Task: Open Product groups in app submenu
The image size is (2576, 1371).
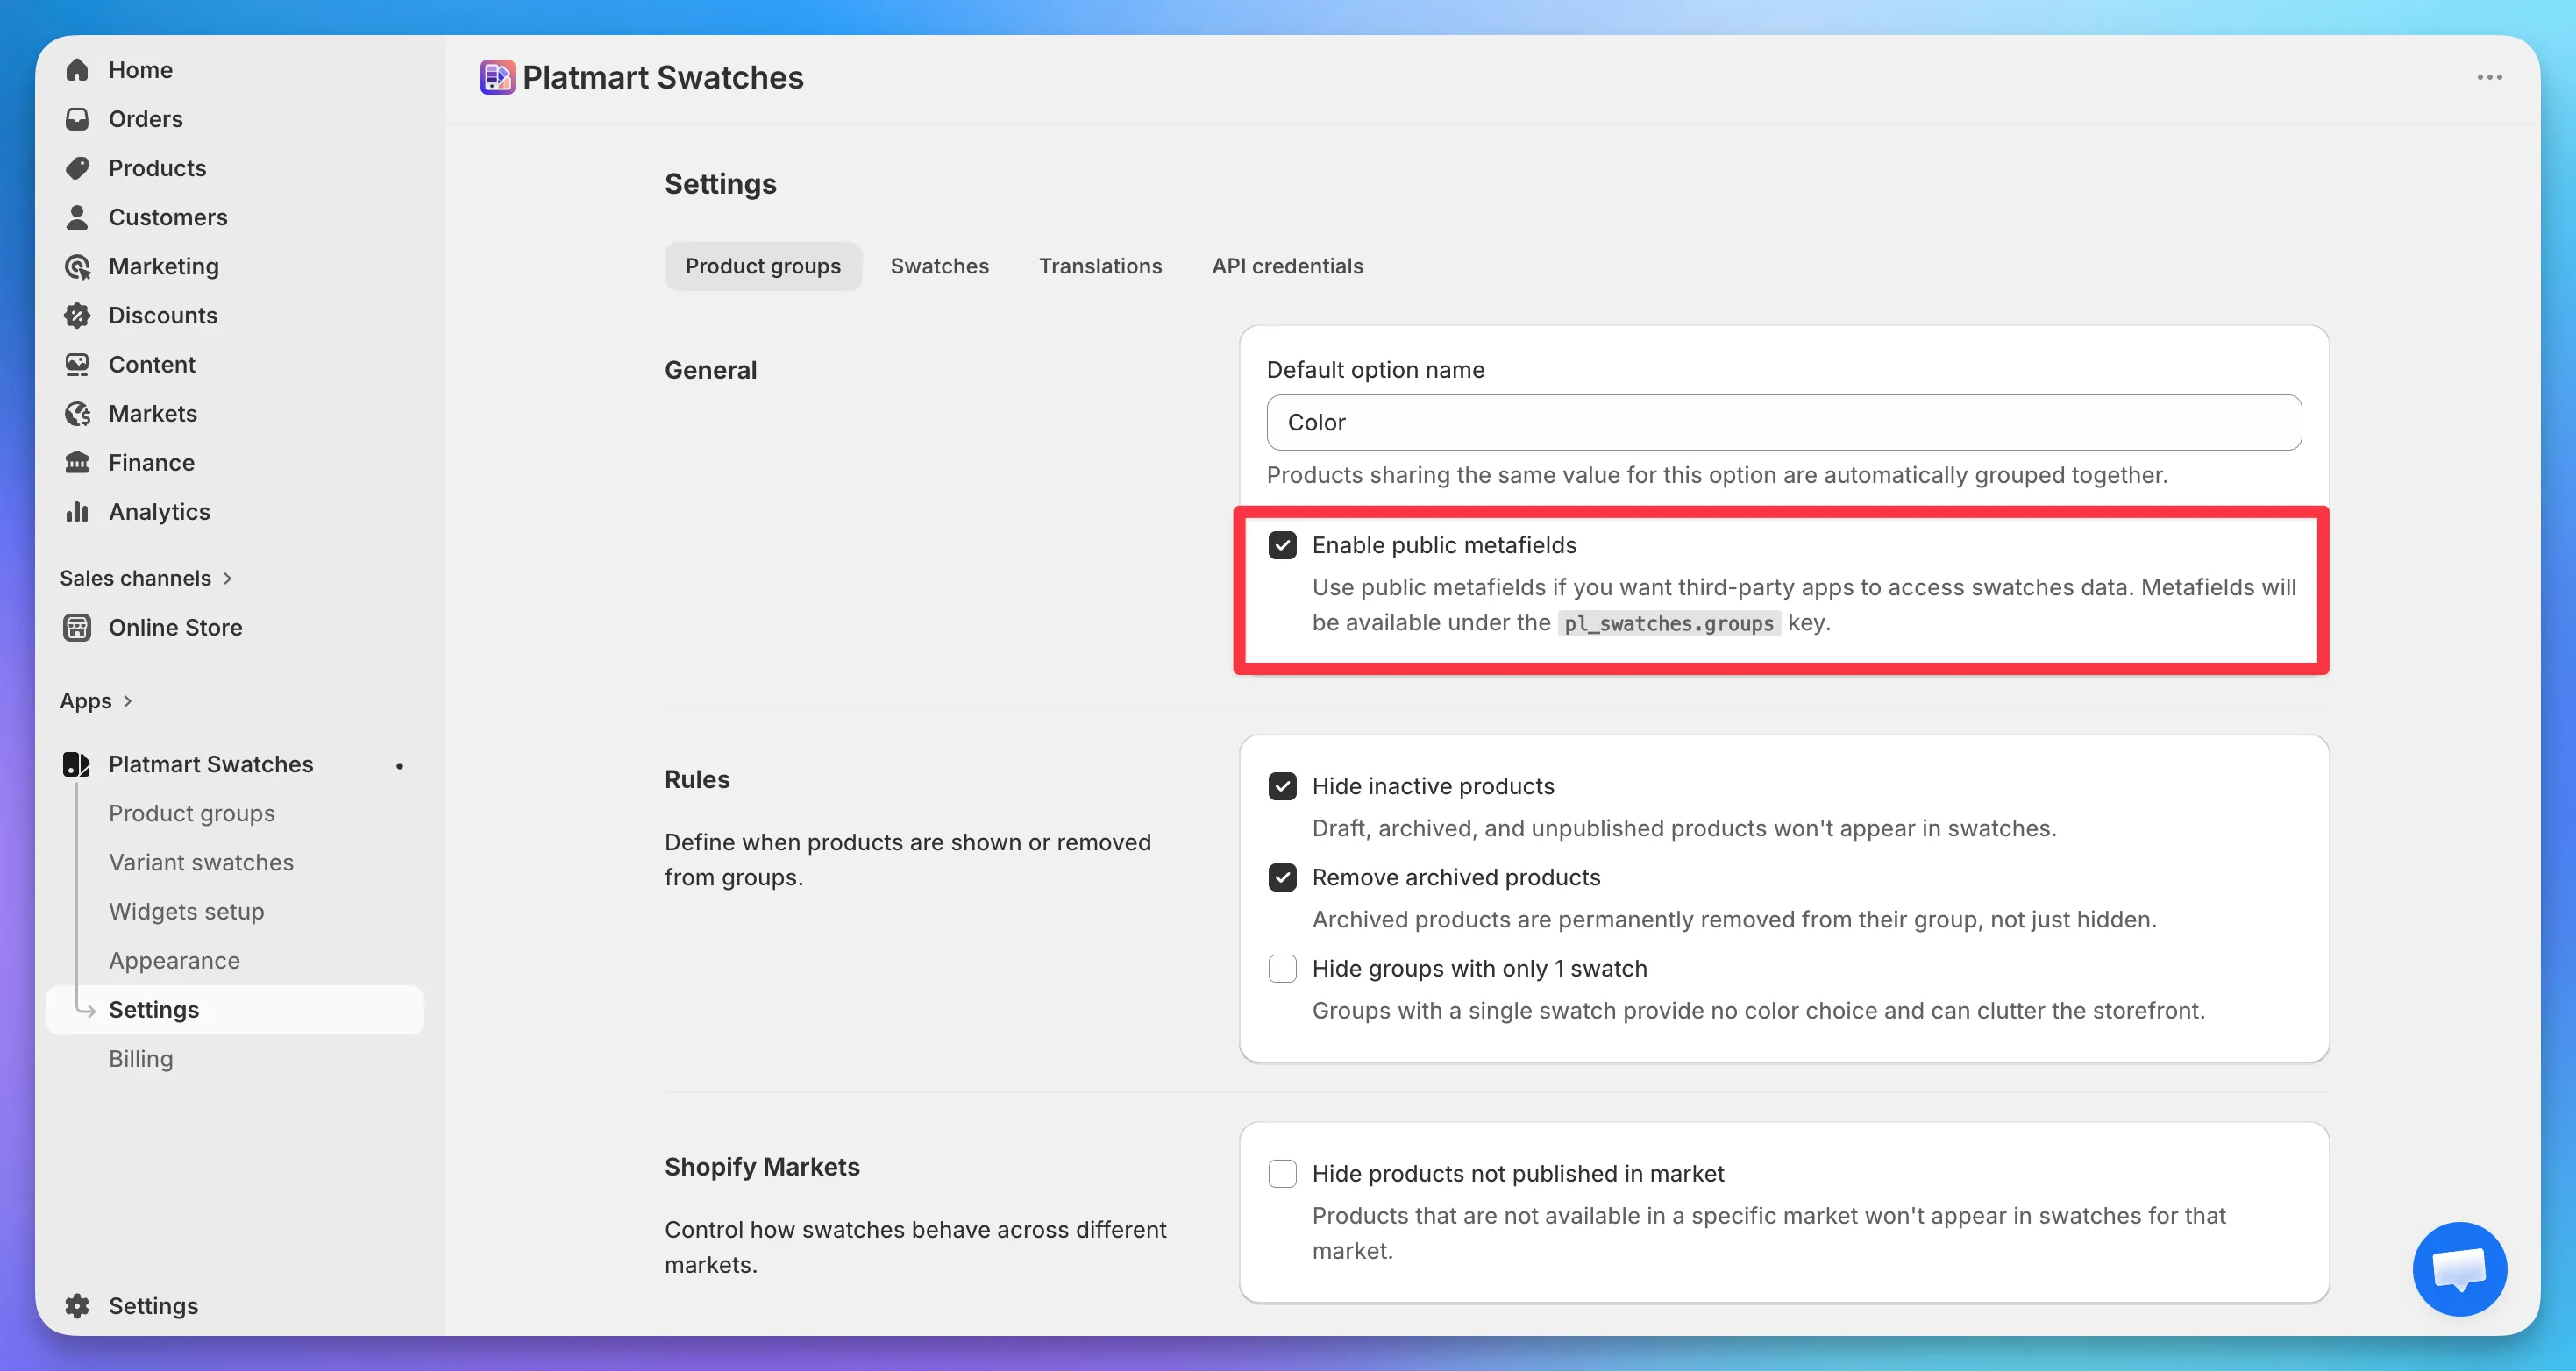Action: click(192, 813)
